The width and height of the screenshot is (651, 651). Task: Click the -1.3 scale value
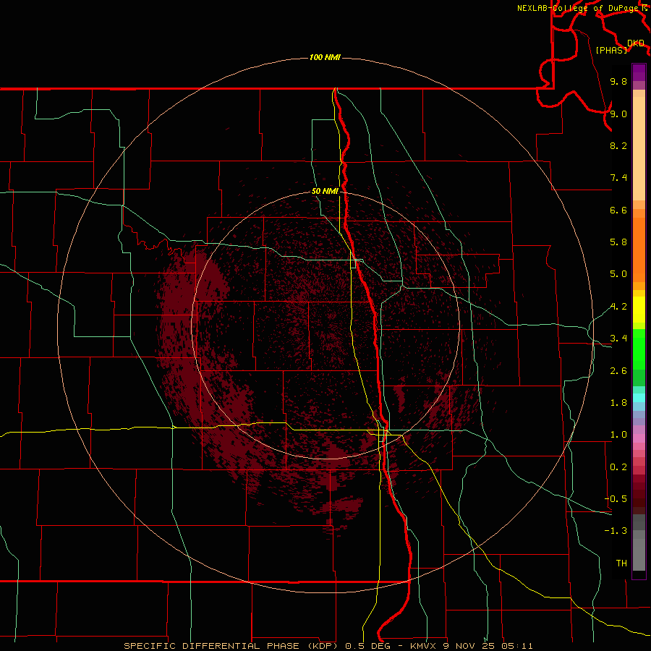coord(616,531)
